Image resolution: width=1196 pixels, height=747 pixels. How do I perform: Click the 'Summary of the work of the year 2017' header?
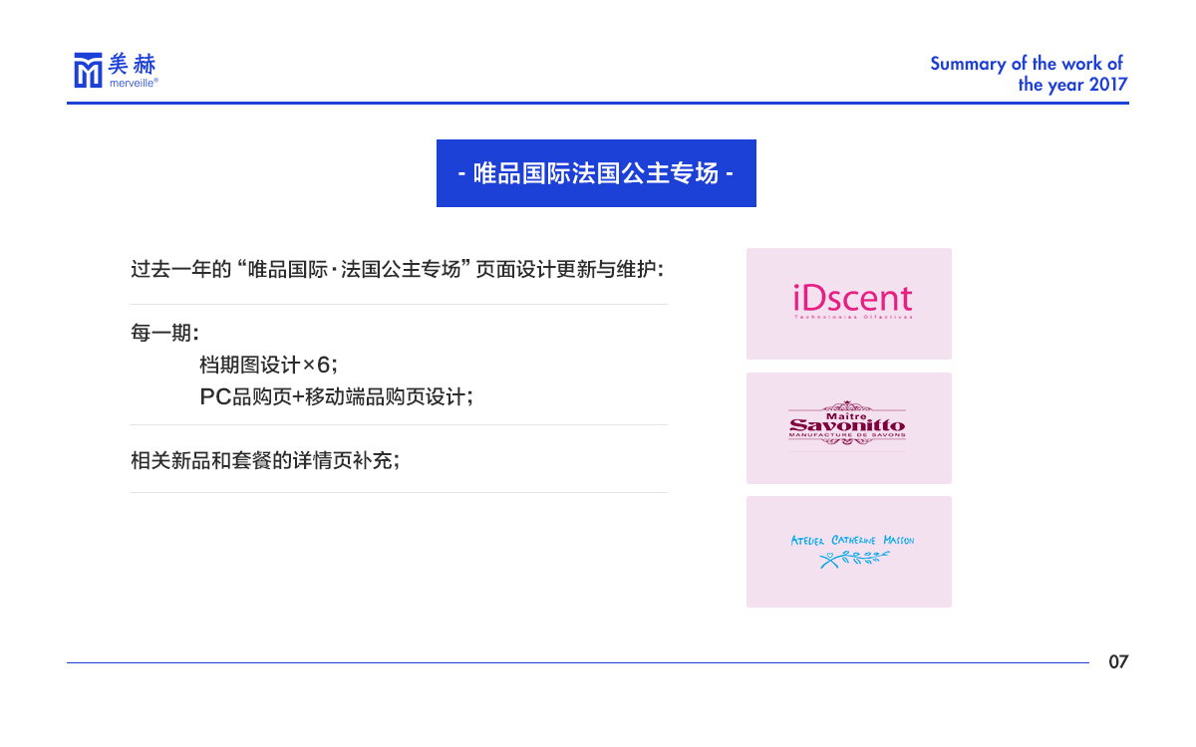pos(1029,74)
